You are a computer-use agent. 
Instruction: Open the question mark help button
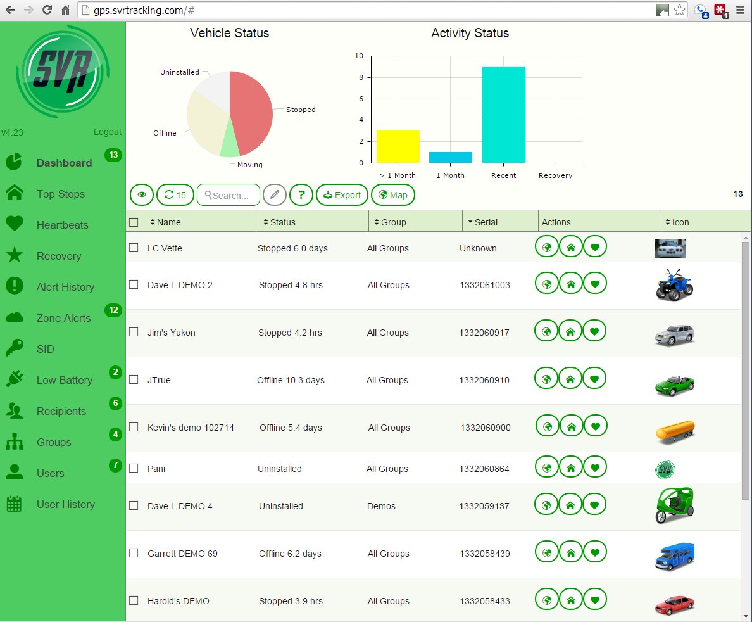(x=301, y=195)
